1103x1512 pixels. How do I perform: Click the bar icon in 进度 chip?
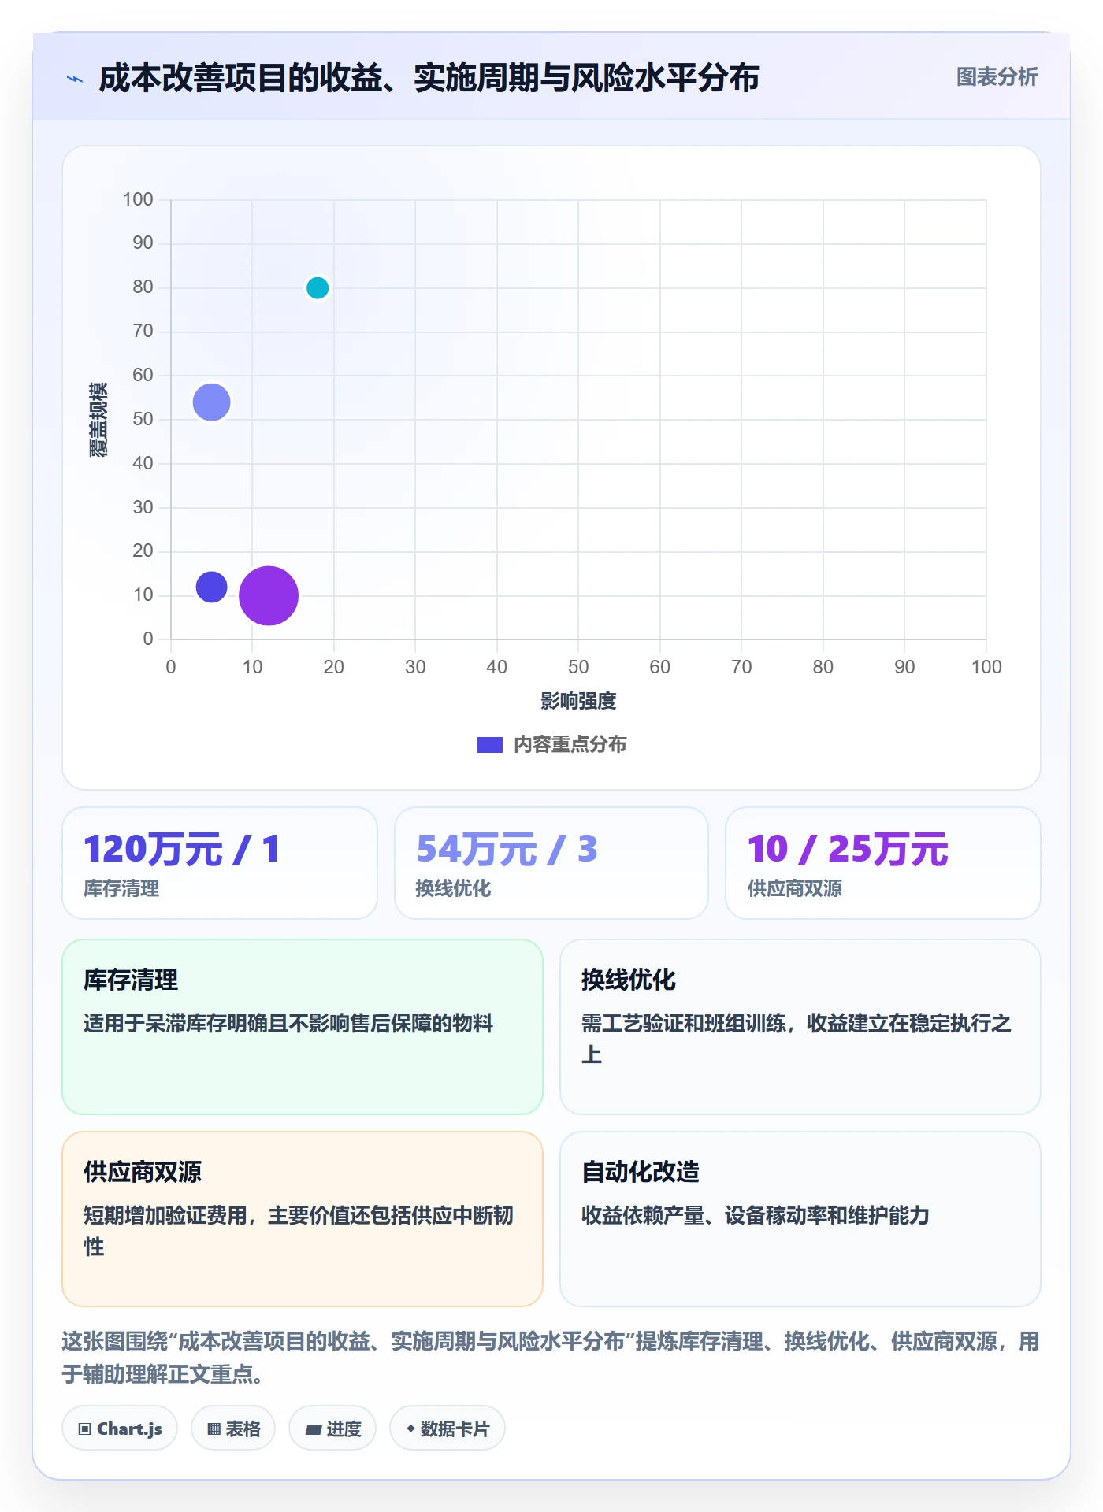(313, 1430)
